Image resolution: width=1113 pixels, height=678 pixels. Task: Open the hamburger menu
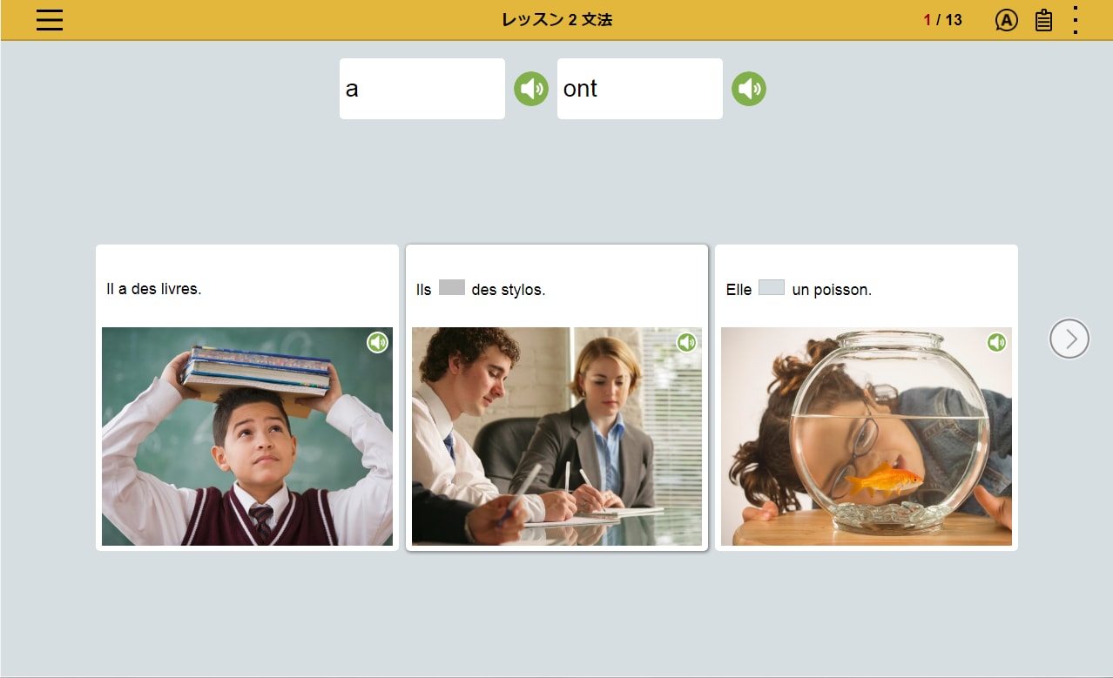[x=50, y=20]
